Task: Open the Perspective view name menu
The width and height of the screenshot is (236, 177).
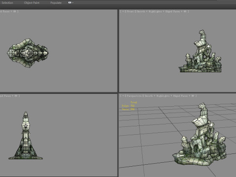Action: coord(134,96)
